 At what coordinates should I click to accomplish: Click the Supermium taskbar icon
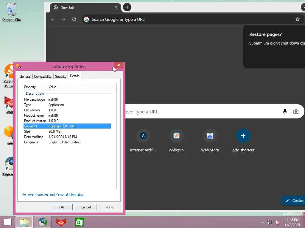[x=43, y=222]
